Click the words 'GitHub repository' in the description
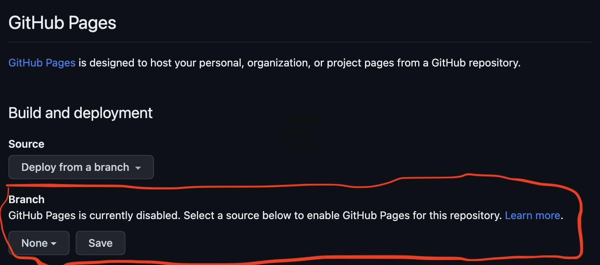This screenshot has height=265, width=600. click(x=475, y=63)
